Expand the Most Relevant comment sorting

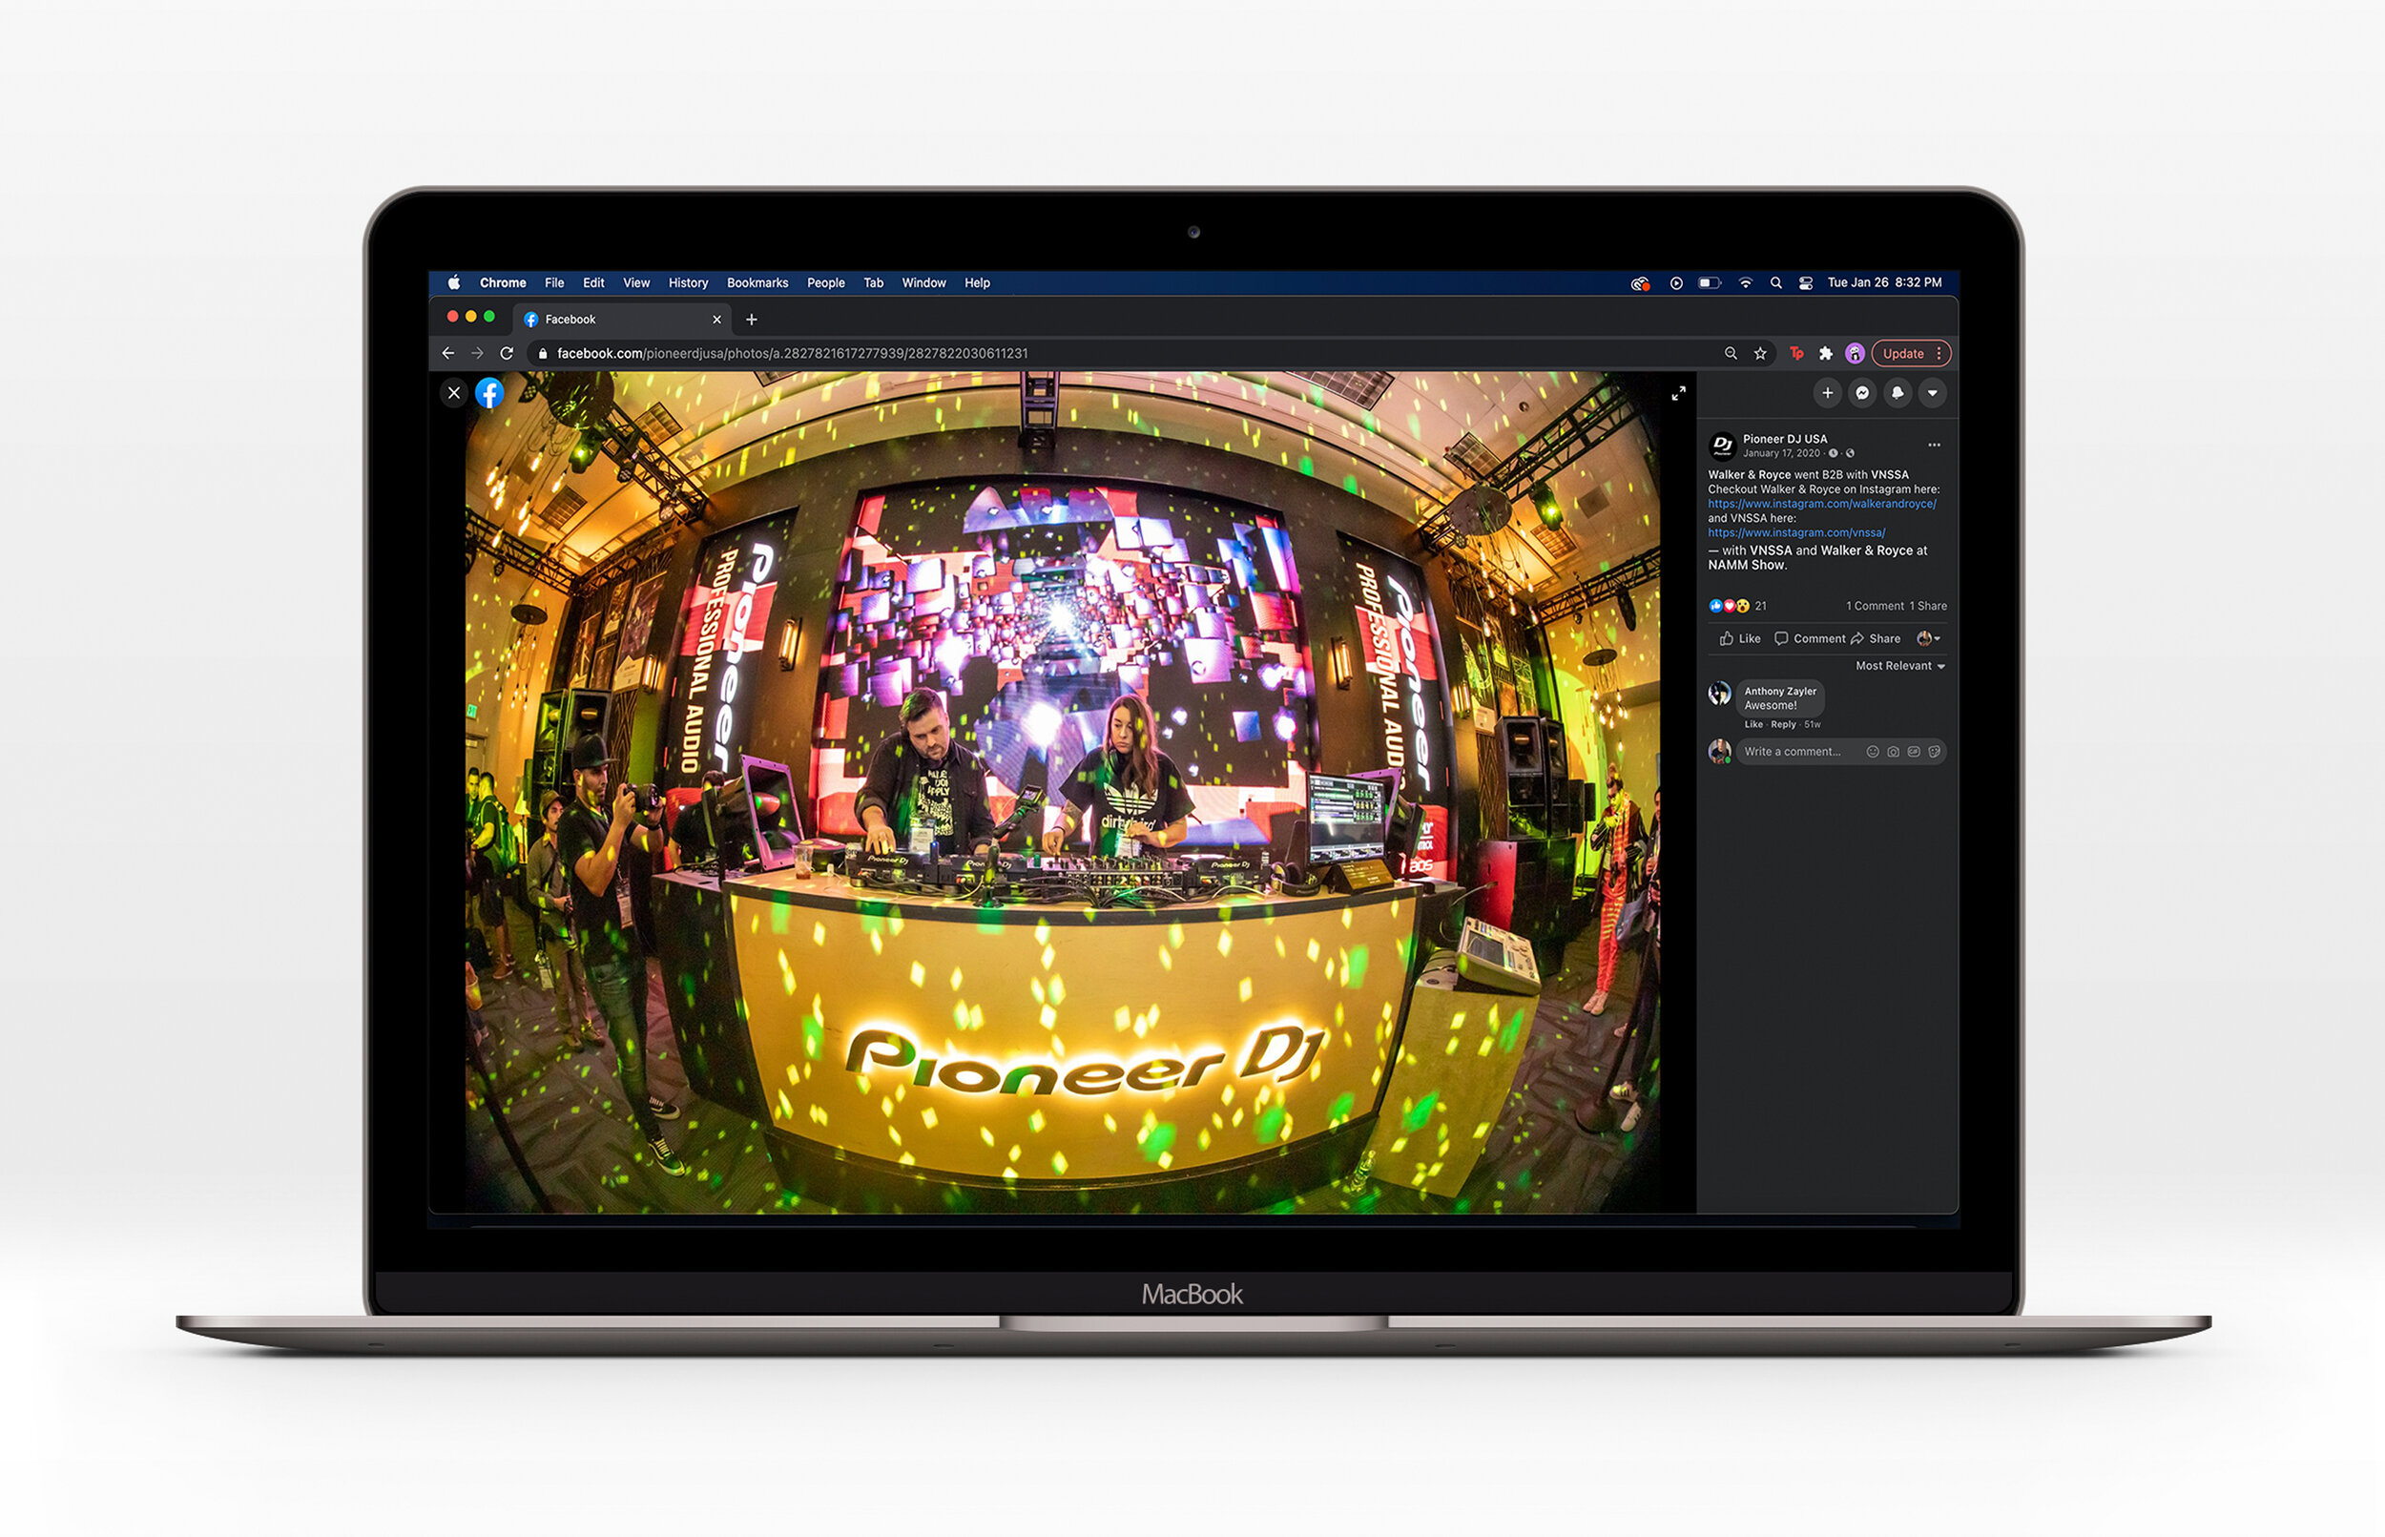pos(1899,666)
